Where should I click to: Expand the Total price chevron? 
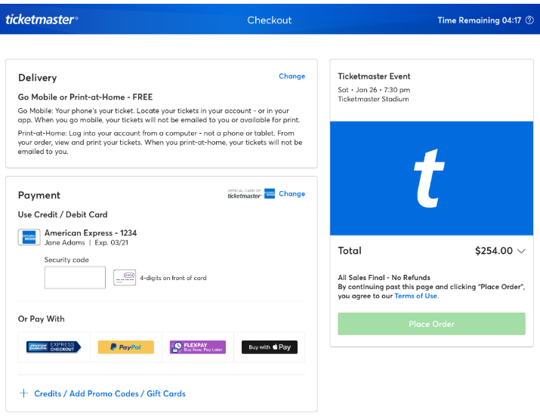521,251
